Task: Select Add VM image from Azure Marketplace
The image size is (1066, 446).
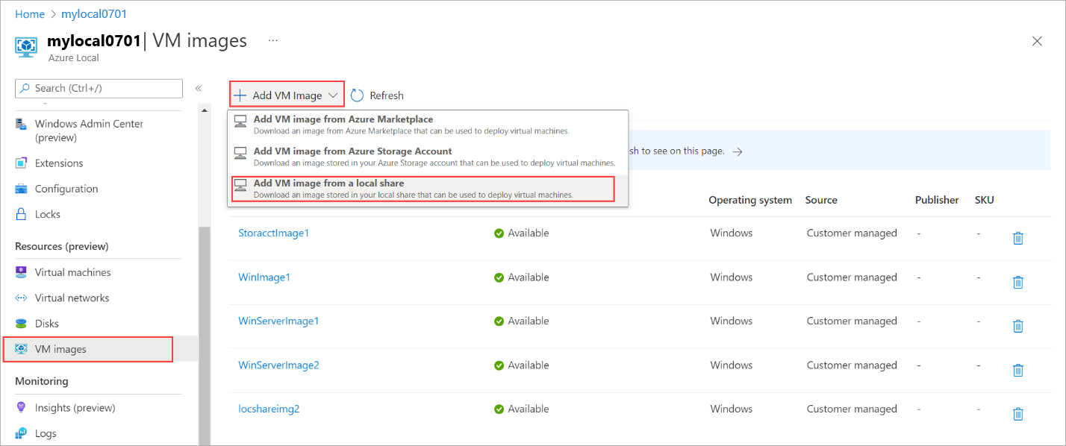Action: pos(343,119)
